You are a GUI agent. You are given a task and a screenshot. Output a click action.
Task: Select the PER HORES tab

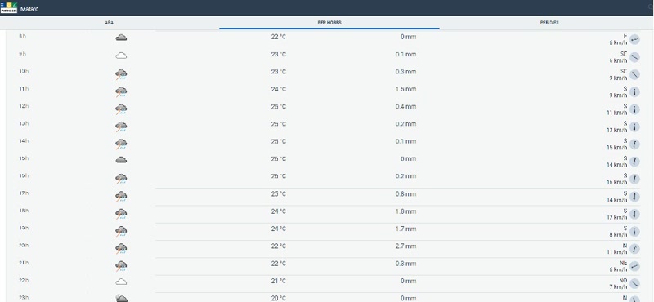point(329,23)
